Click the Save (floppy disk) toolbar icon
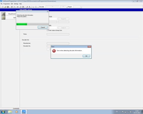 (x=8, y=7)
